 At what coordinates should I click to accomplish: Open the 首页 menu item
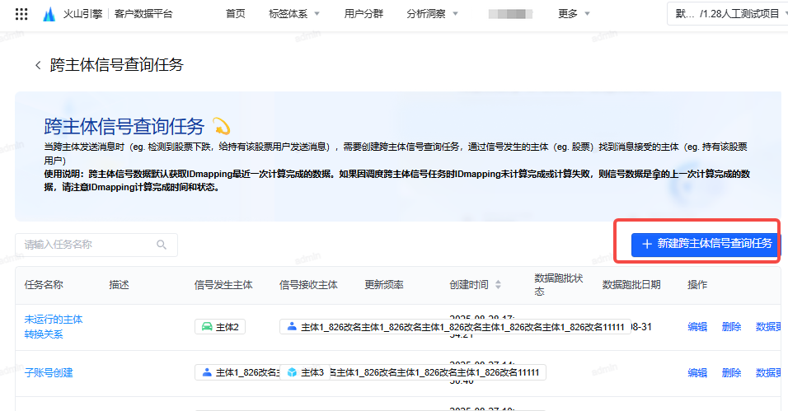[x=235, y=14]
